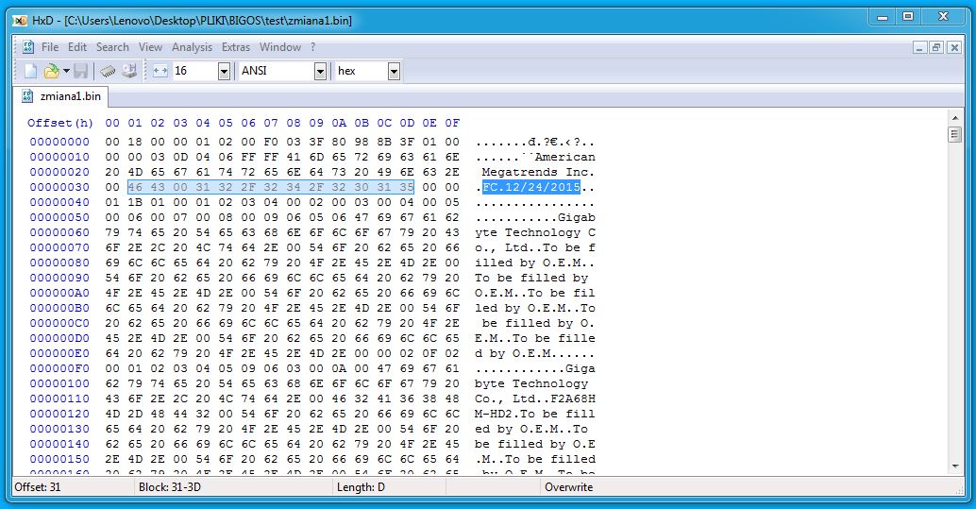Click the scroll up arrow of vertical scrollbar
976x509 pixels.
[955, 117]
